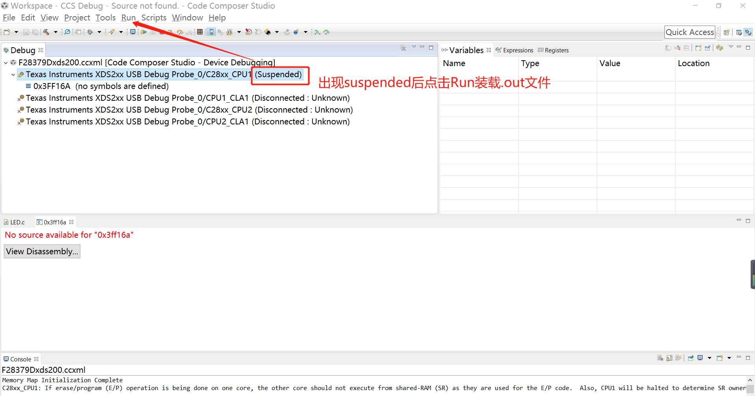Clear the Console output
755x396 pixels.
(660, 358)
